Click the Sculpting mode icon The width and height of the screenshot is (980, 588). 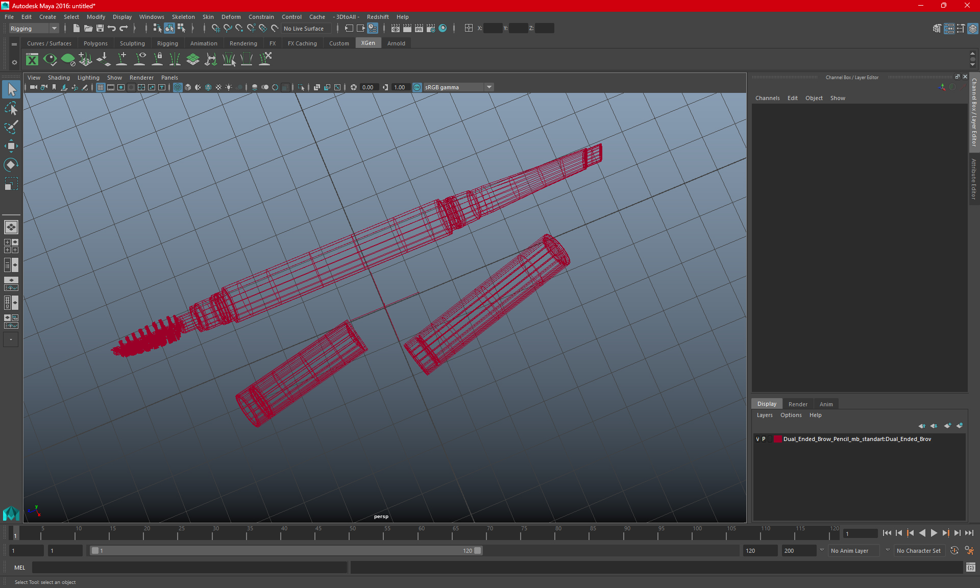coord(132,43)
